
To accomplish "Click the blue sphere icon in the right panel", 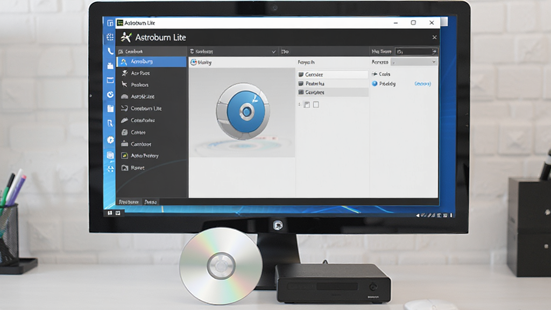I will coord(375,83).
